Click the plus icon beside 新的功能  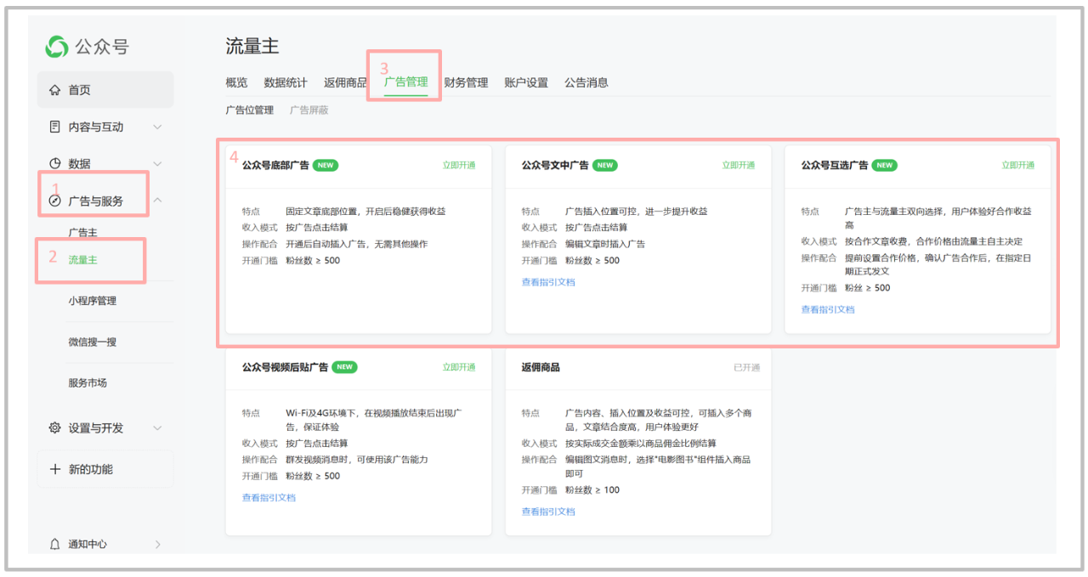(55, 469)
